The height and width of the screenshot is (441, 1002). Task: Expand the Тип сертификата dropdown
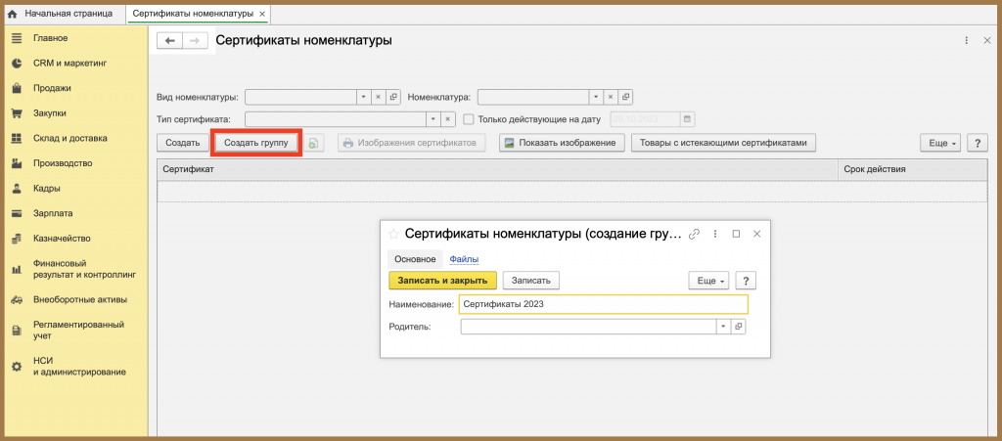click(433, 119)
